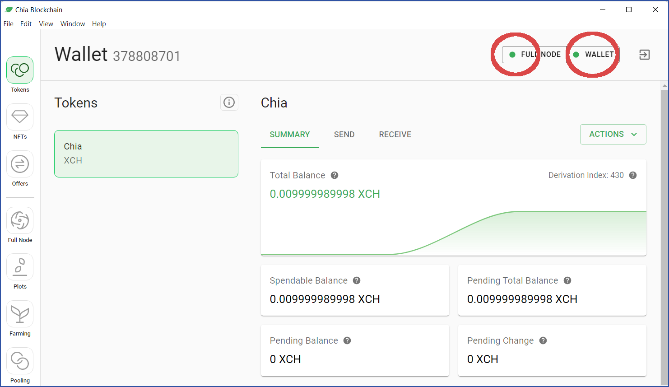Click the WALLET status button
This screenshot has height=387, width=669.
coord(593,55)
